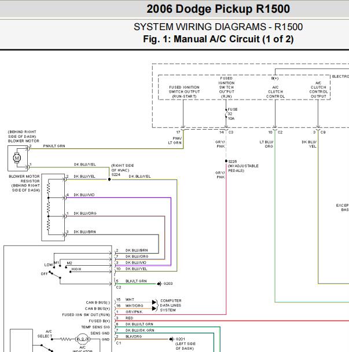Click the 'FUSE 32 10A' label
Viewport: 349px width, 352px height.
point(232,114)
